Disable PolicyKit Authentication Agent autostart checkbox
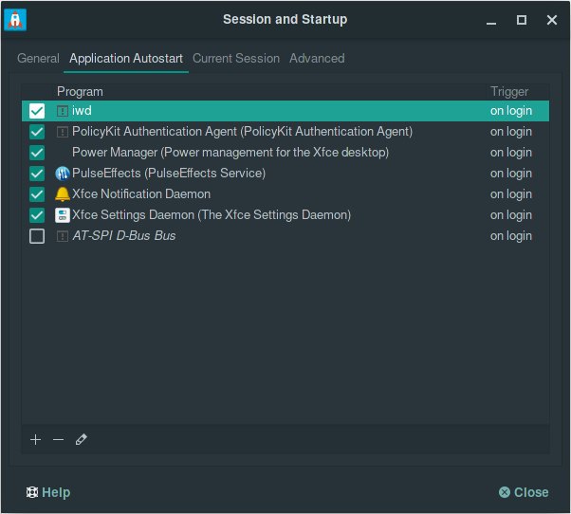571x514 pixels. (x=37, y=132)
